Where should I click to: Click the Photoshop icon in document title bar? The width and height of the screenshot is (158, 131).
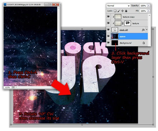pyautogui.click(x=5, y=5)
